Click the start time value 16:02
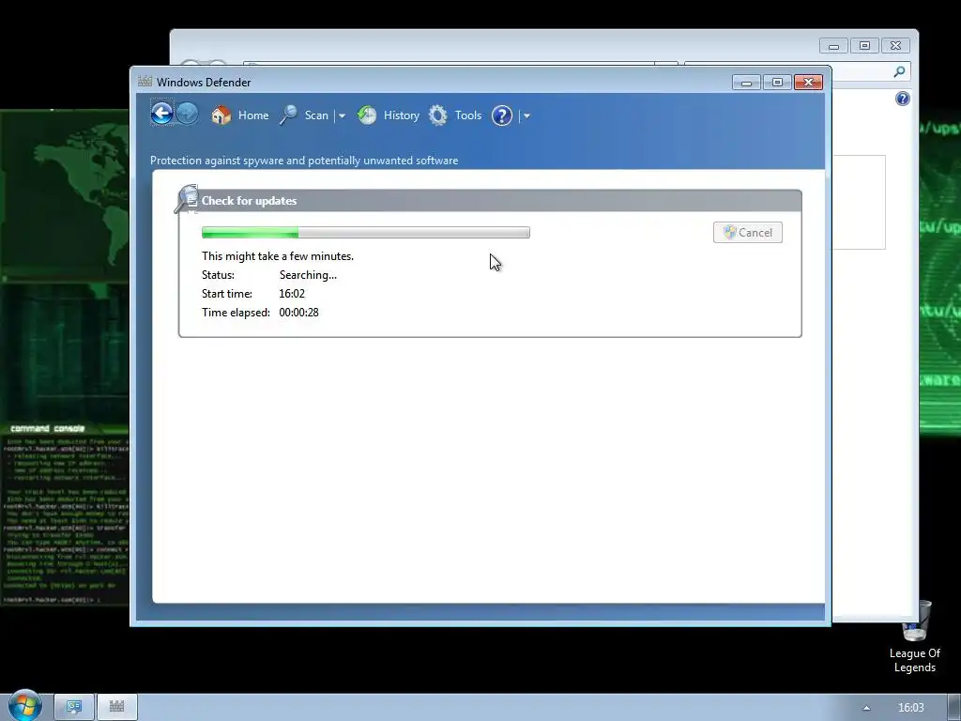961x721 pixels. [292, 294]
